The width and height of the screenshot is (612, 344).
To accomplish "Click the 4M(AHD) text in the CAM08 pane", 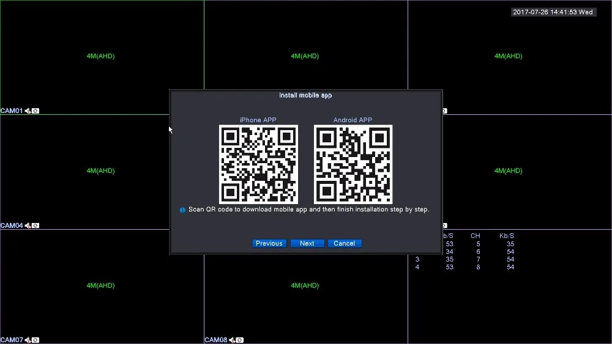I will pos(305,285).
